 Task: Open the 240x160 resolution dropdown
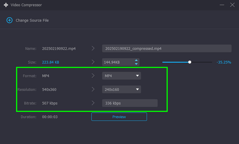[122, 89]
